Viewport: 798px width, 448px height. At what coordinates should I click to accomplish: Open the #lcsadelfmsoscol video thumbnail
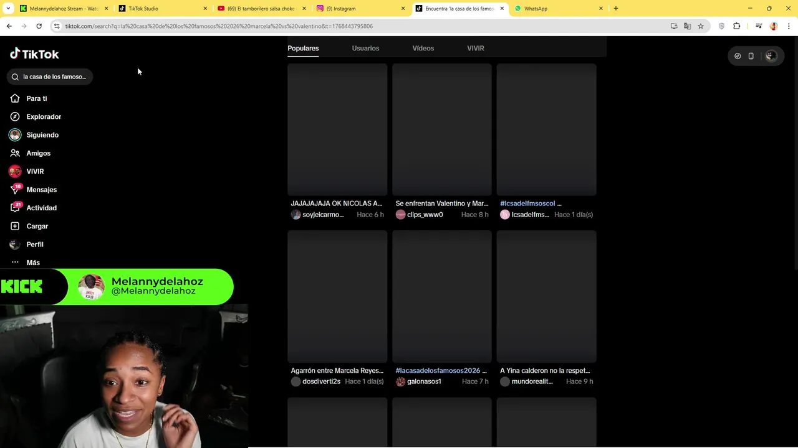point(546,129)
